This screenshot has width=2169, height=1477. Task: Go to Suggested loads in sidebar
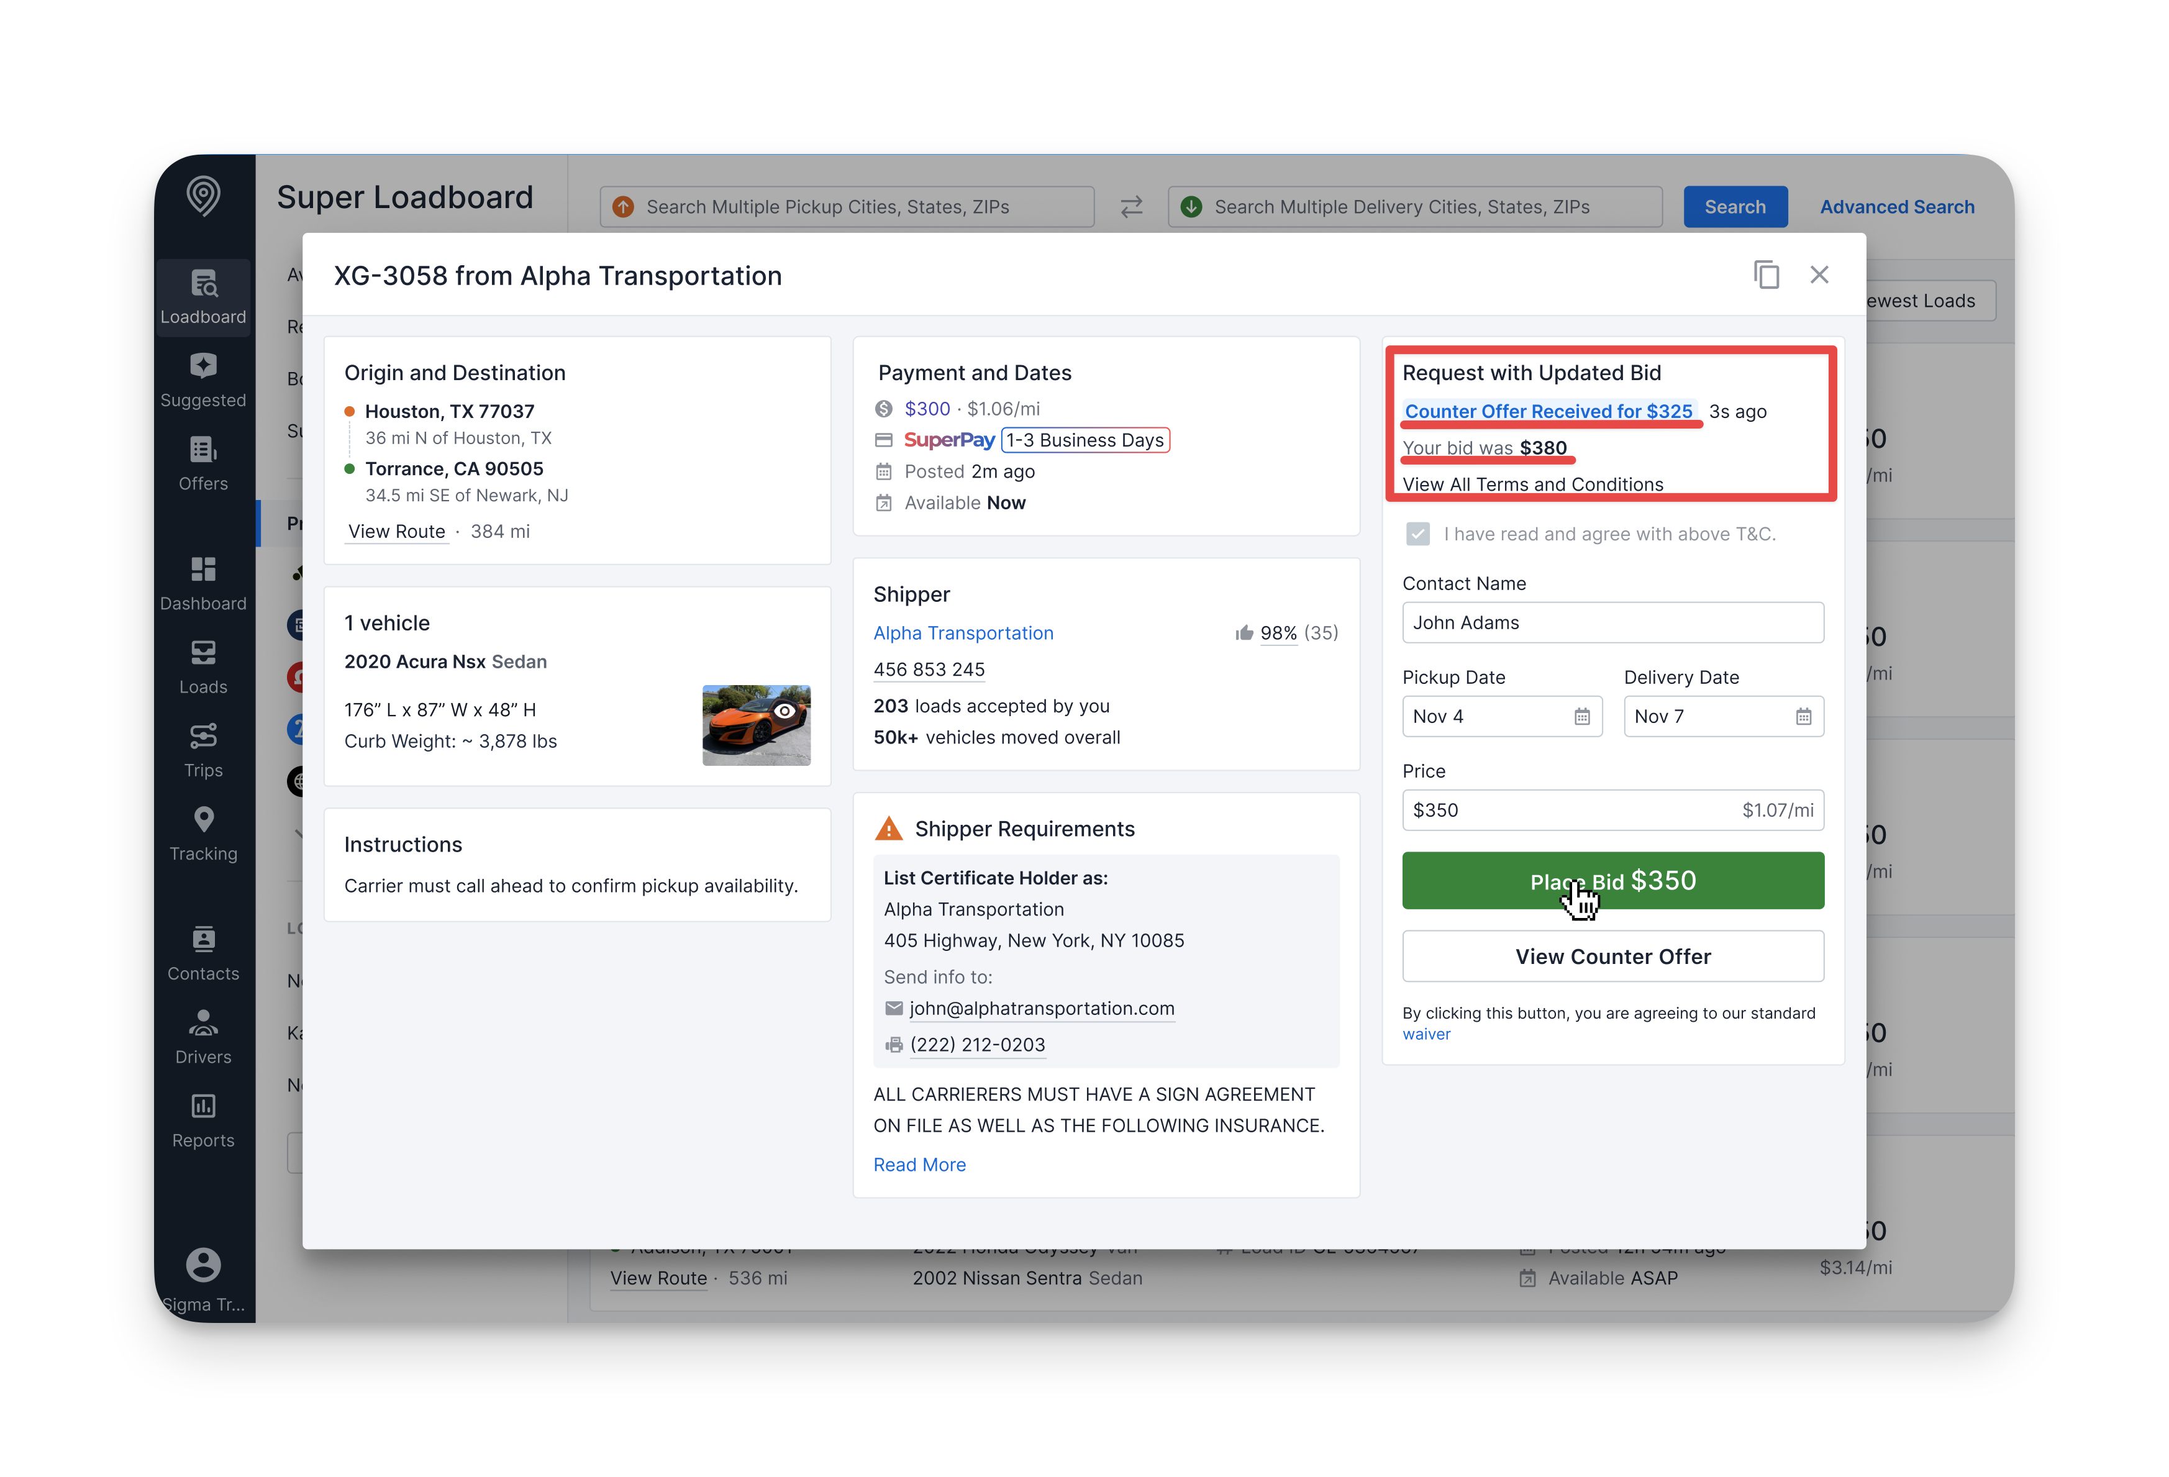pos(204,381)
